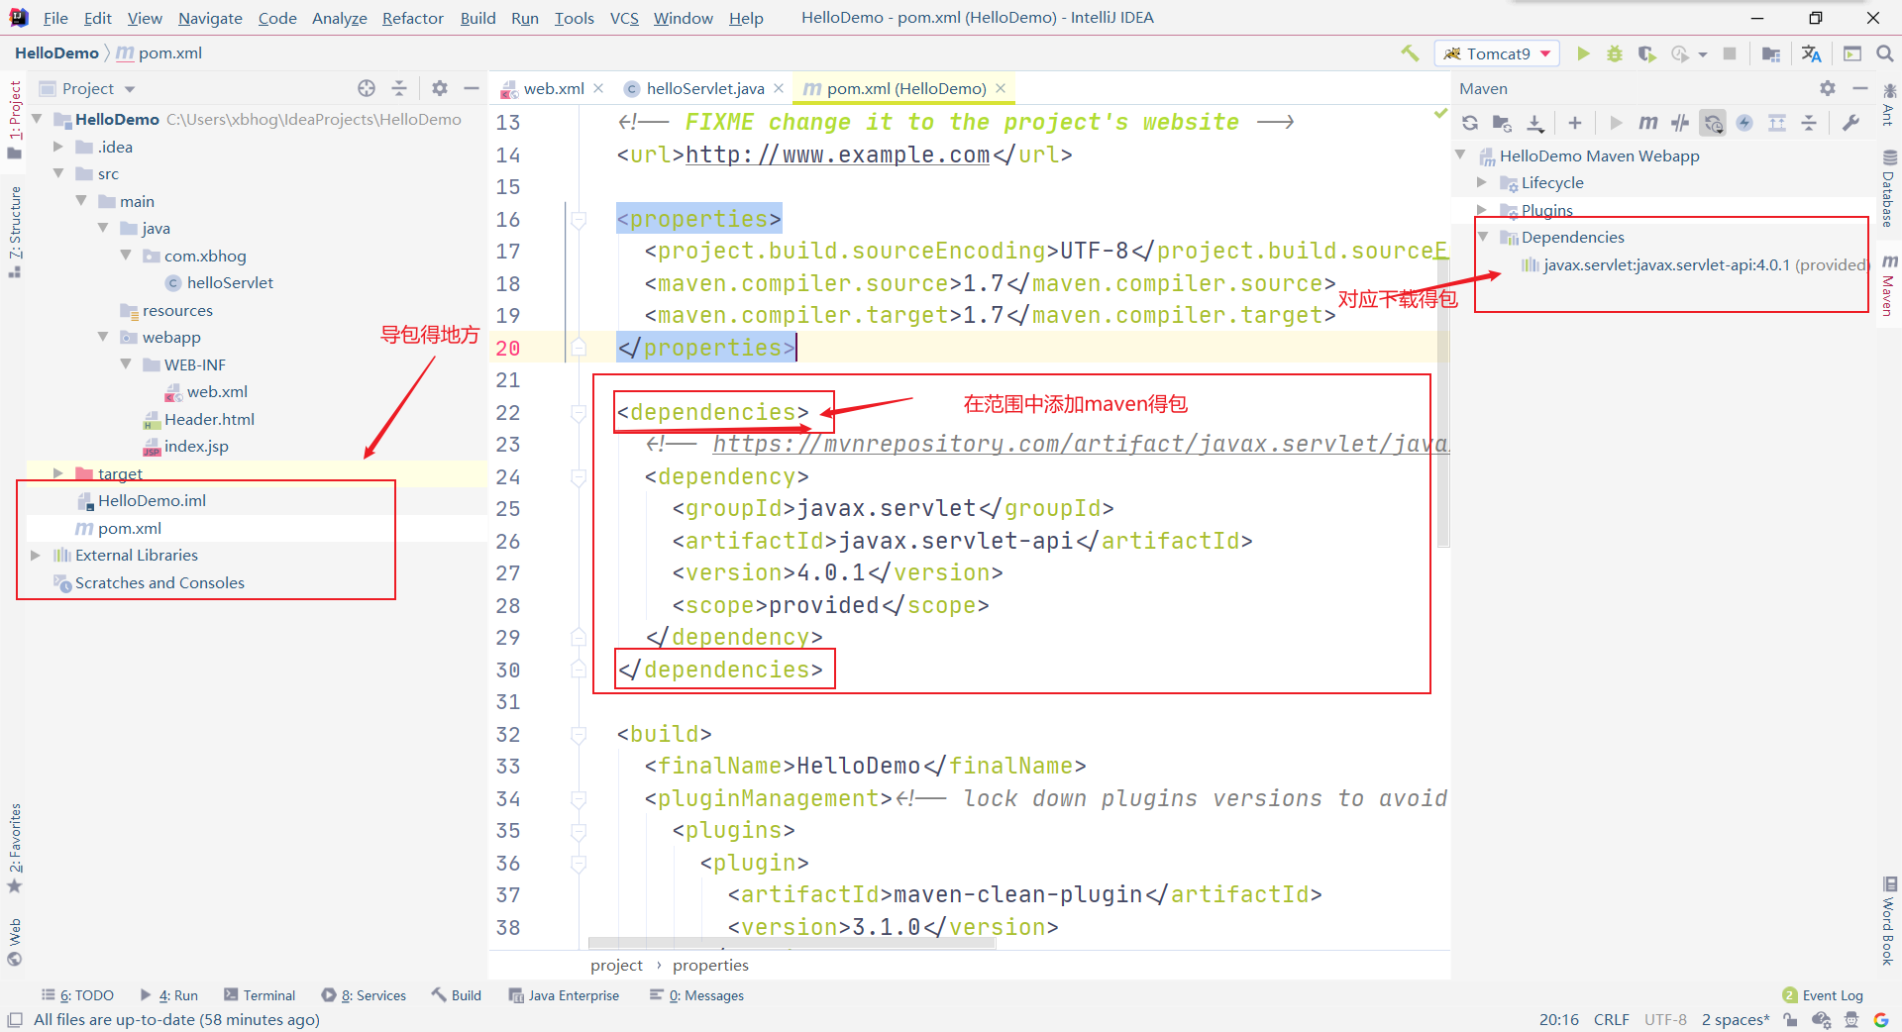Collapse all in Maven toolbar
1902x1032 pixels.
pos(1809,123)
